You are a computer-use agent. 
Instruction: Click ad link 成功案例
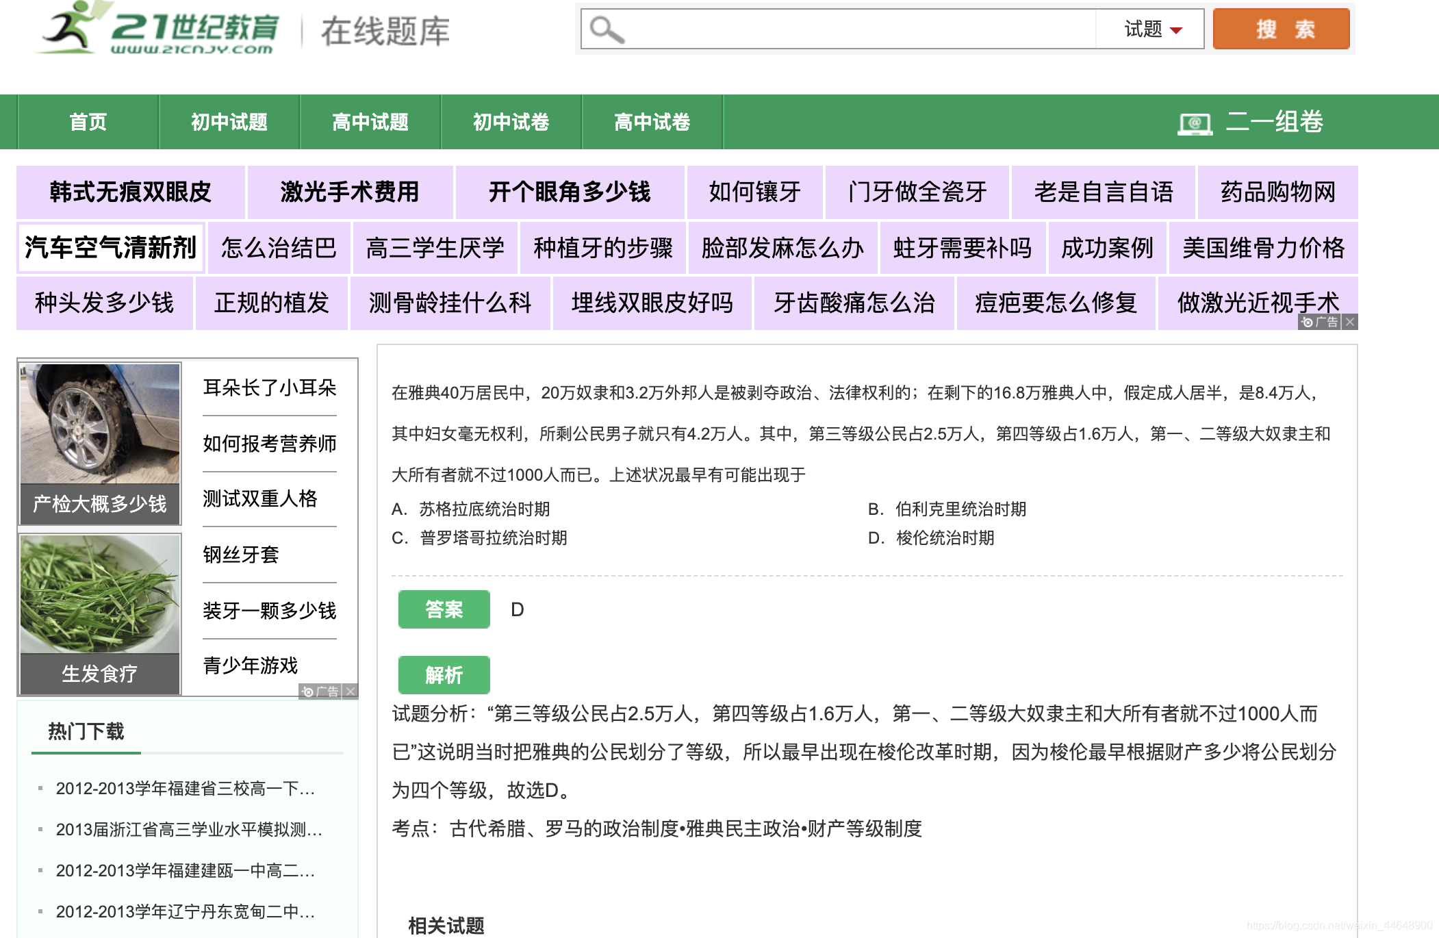tap(1108, 248)
